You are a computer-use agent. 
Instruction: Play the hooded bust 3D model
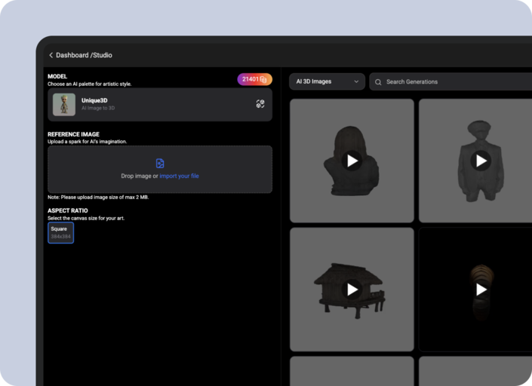(x=352, y=161)
